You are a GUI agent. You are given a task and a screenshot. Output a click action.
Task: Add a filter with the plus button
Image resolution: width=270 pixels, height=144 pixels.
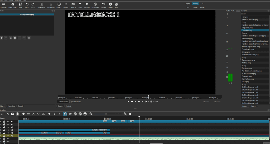(x=2, y=38)
